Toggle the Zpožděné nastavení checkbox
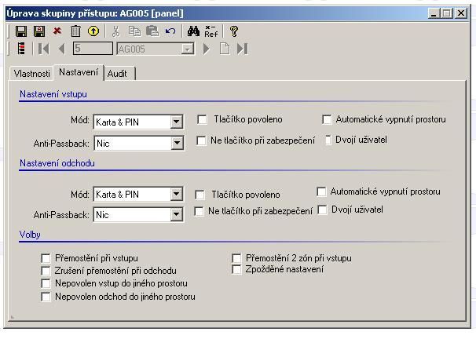The image size is (476, 339). 237,270
